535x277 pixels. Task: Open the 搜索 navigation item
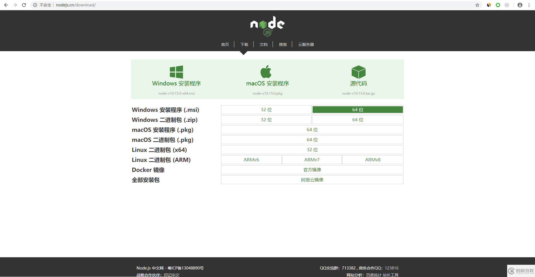click(283, 44)
